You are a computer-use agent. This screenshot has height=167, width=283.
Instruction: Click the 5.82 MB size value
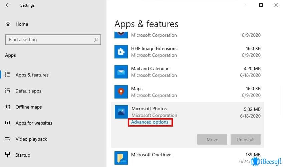(252, 109)
